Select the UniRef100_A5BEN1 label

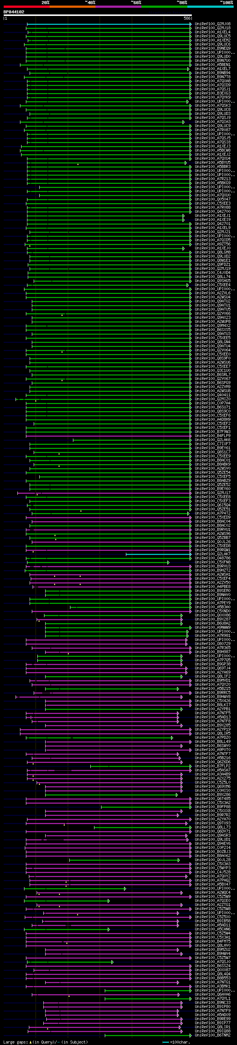click(213, 65)
